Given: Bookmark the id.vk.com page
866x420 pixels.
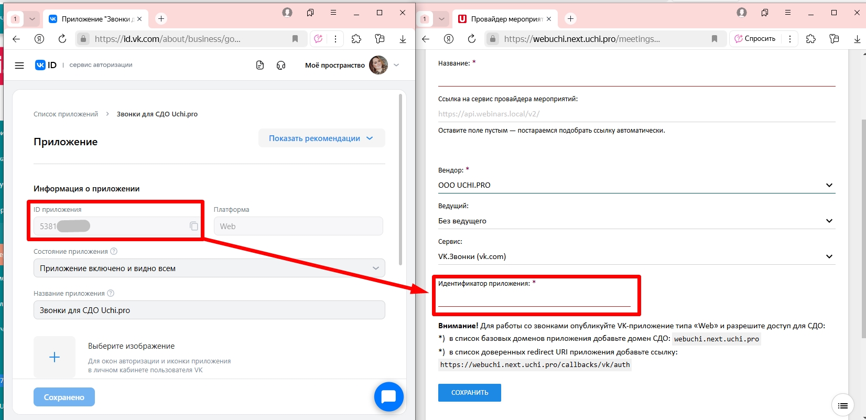Looking at the screenshot, I should tap(295, 39).
